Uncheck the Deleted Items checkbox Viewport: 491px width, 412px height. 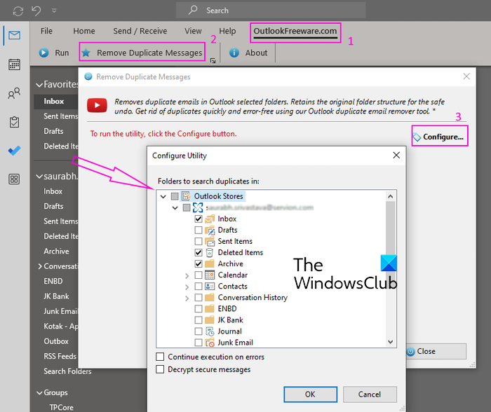(199, 252)
